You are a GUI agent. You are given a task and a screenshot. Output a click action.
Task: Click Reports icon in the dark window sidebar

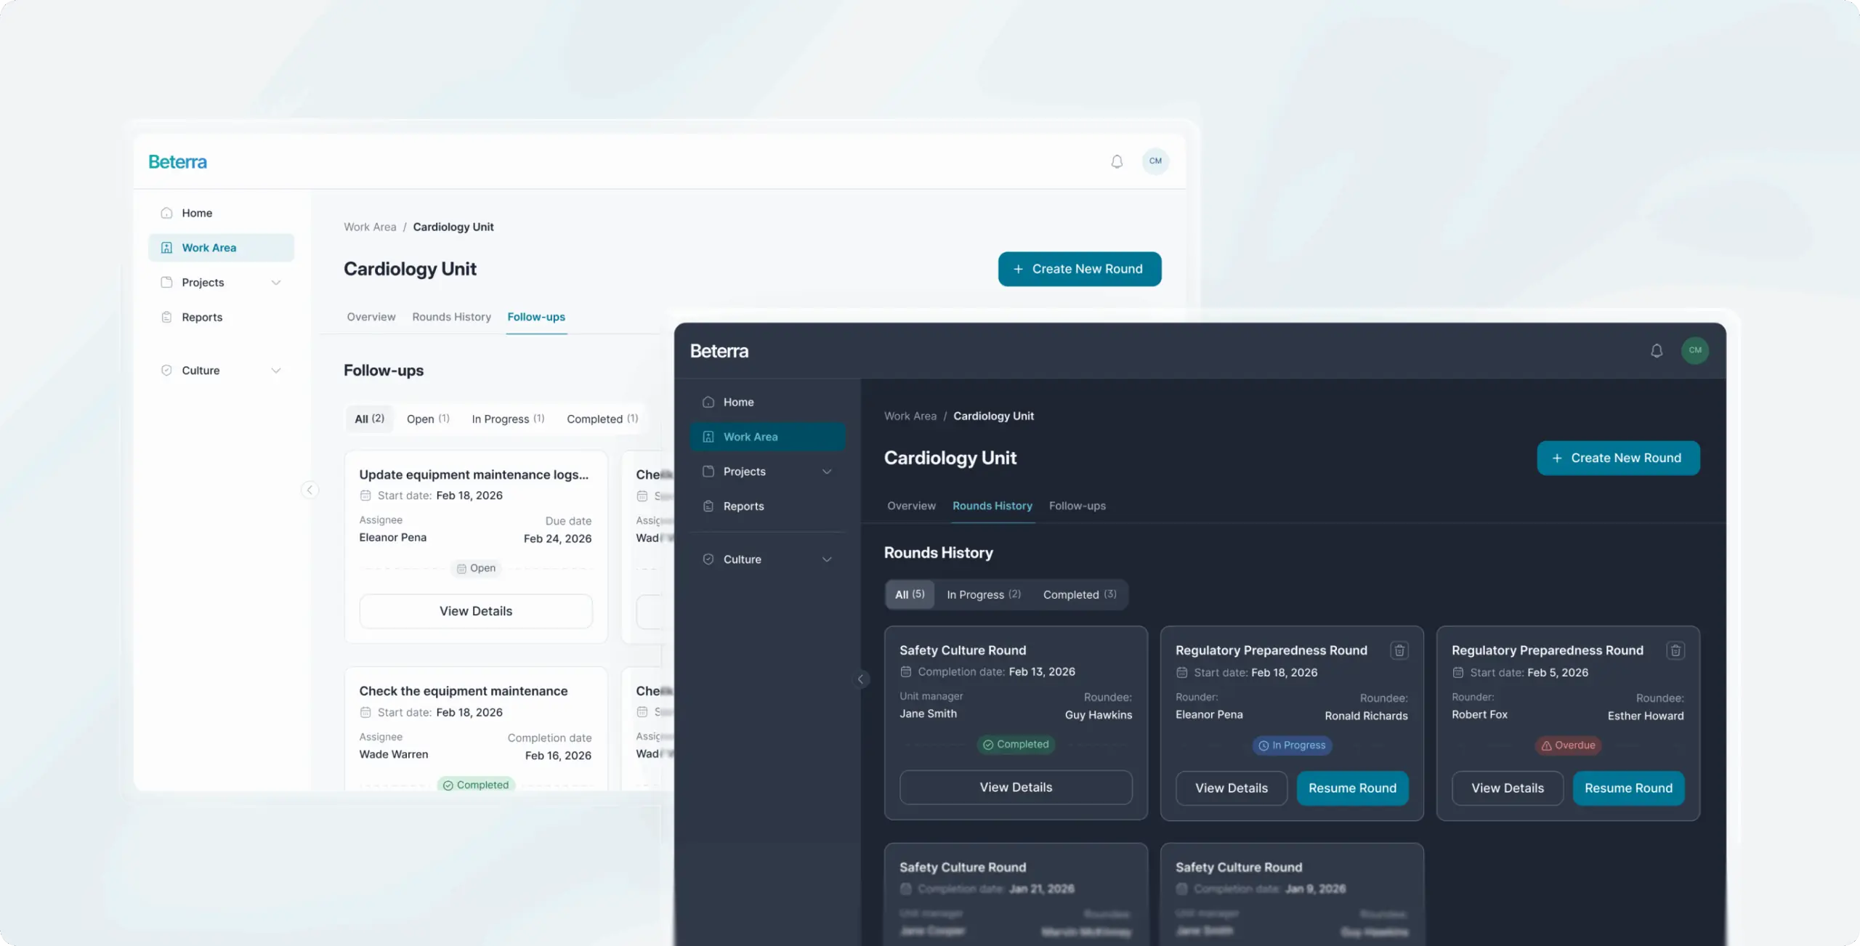(x=708, y=506)
